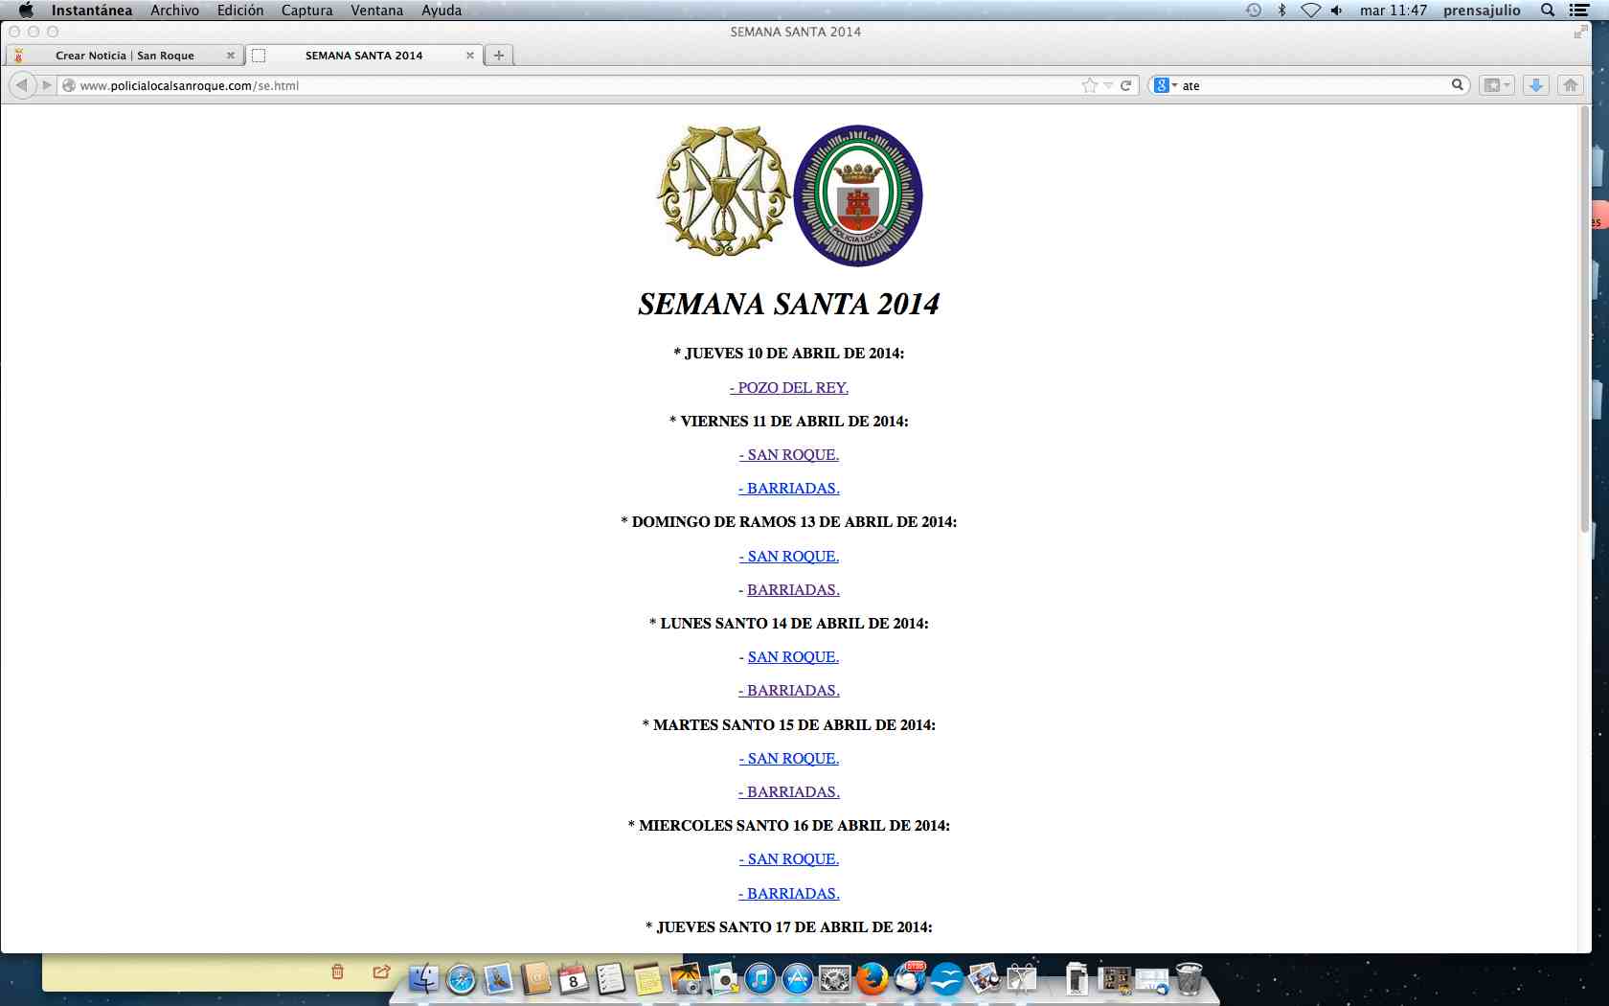This screenshot has height=1006, width=1609.
Task: Open SAN ROQUE link under Miercoles Santo
Action: click(x=789, y=858)
